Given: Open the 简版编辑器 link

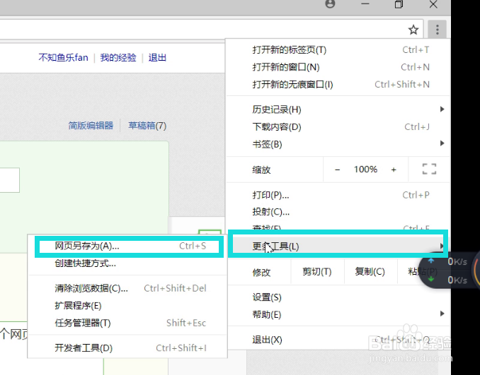Looking at the screenshot, I should pyautogui.click(x=91, y=126).
